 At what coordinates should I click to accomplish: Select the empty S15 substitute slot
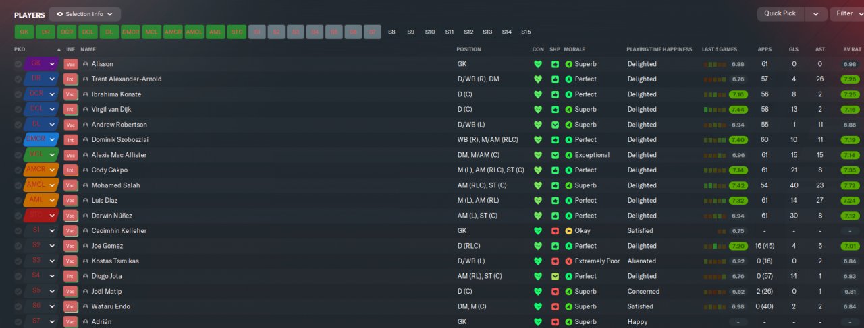526,32
